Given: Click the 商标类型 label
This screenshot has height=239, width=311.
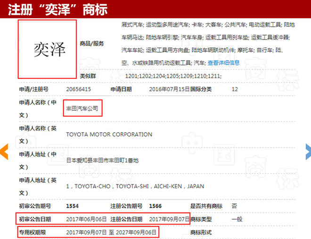Looking at the screenshot, I should coord(201,219).
